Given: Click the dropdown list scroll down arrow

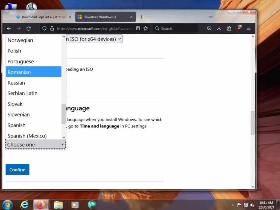Looking at the screenshot, I should [64, 137].
